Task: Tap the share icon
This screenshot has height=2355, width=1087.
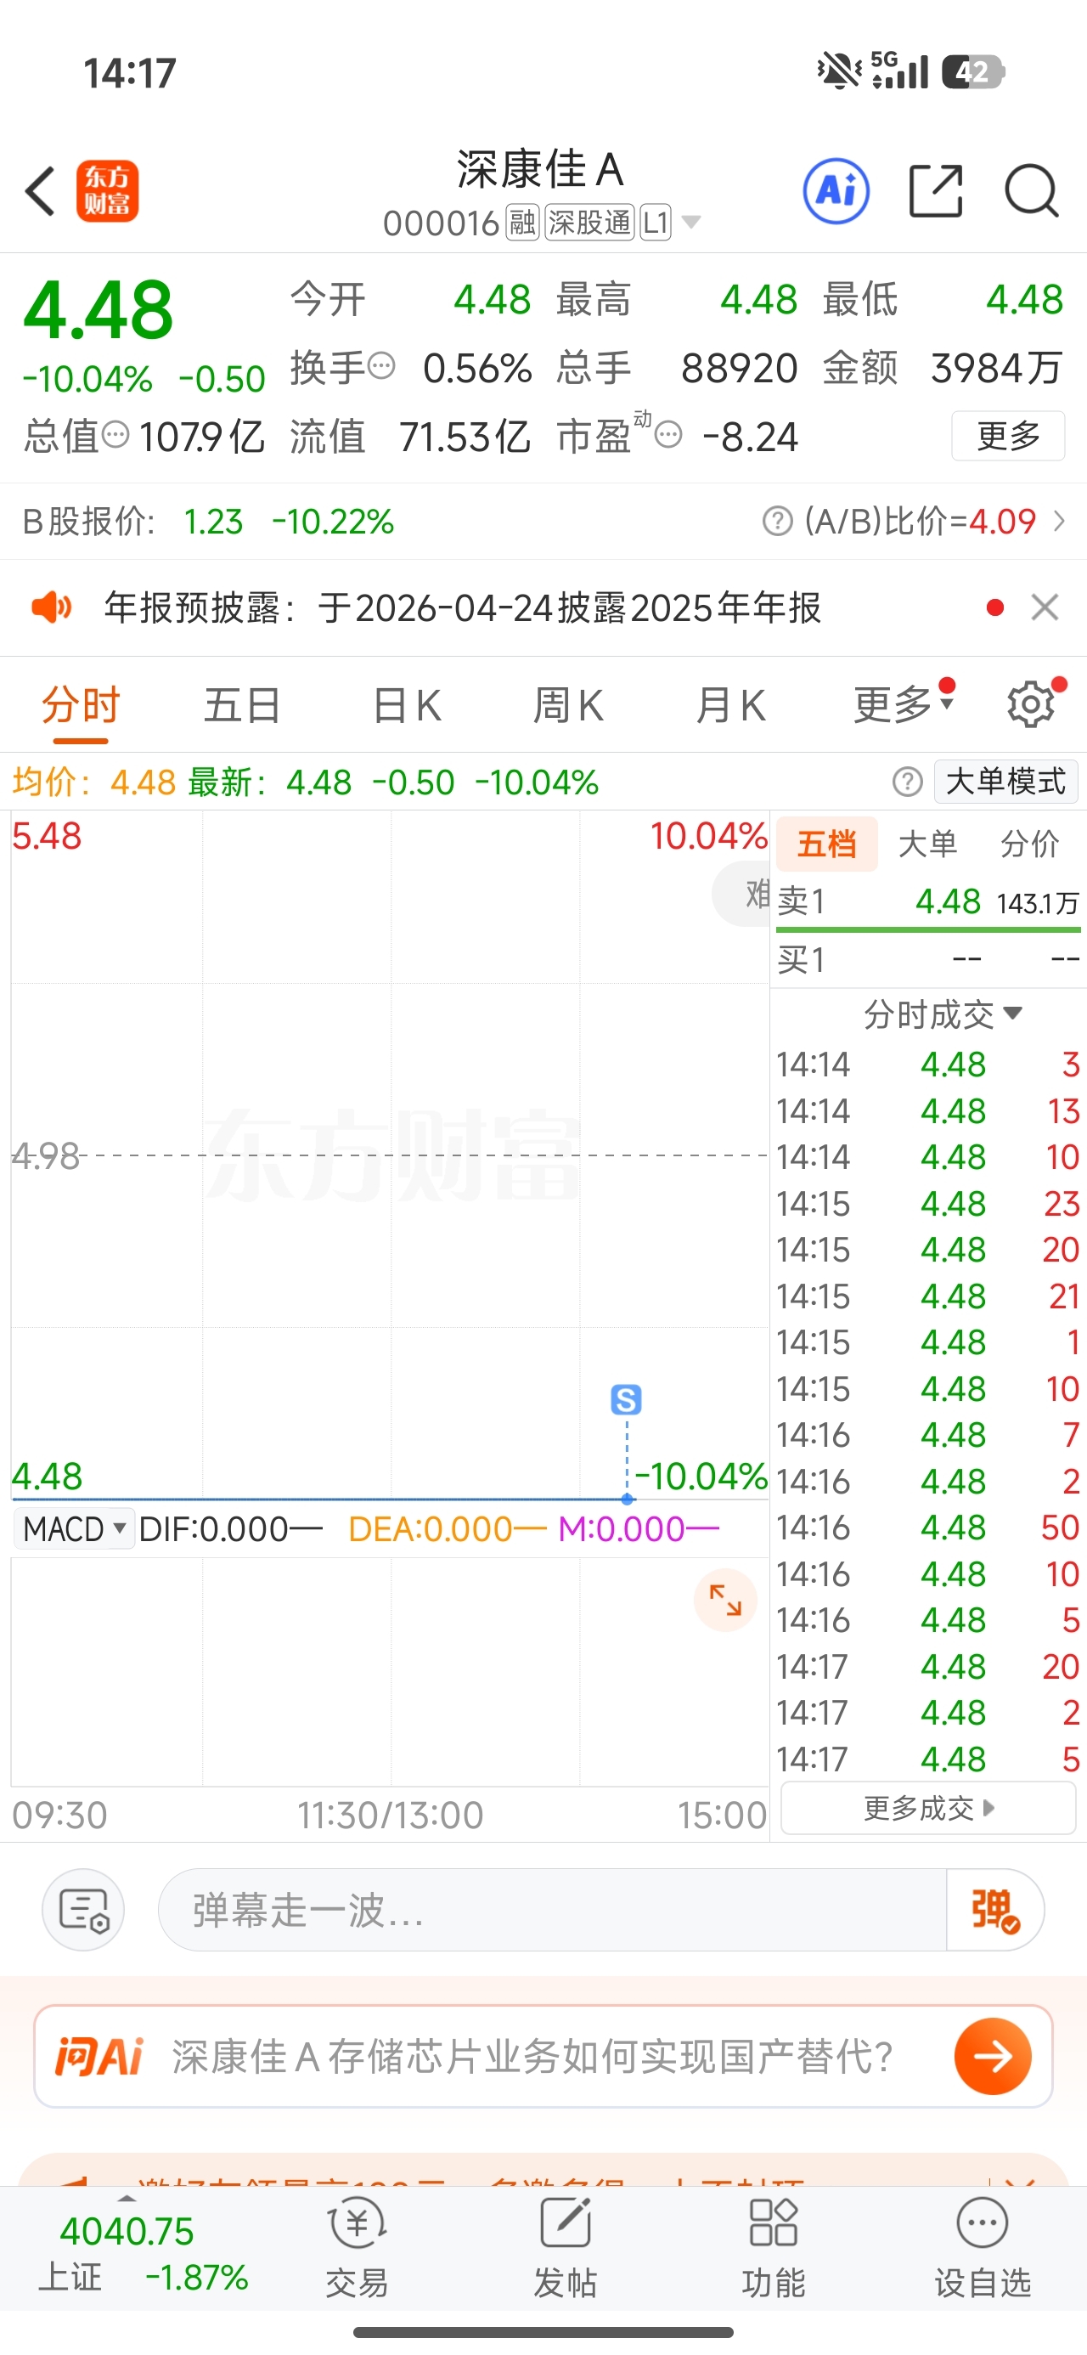Action: (x=936, y=191)
